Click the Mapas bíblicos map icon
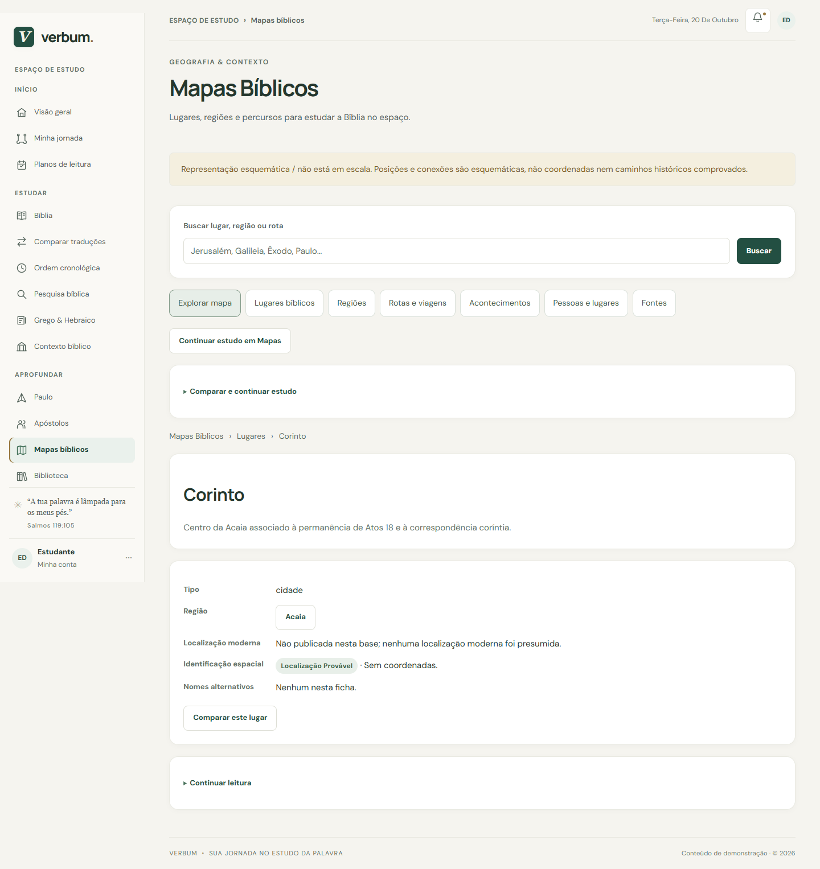The width and height of the screenshot is (820, 869). 22,450
